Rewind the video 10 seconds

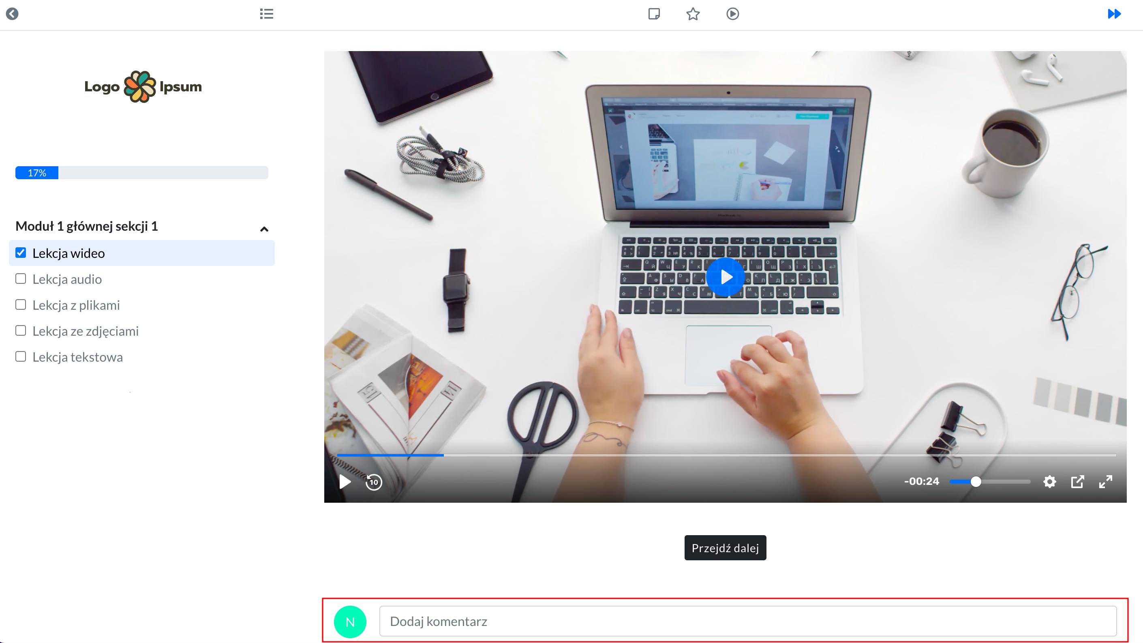click(374, 482)
